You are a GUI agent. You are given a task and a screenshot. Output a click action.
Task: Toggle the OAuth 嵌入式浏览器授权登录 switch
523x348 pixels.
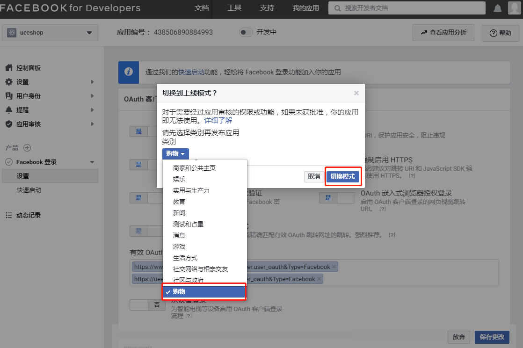337,198
